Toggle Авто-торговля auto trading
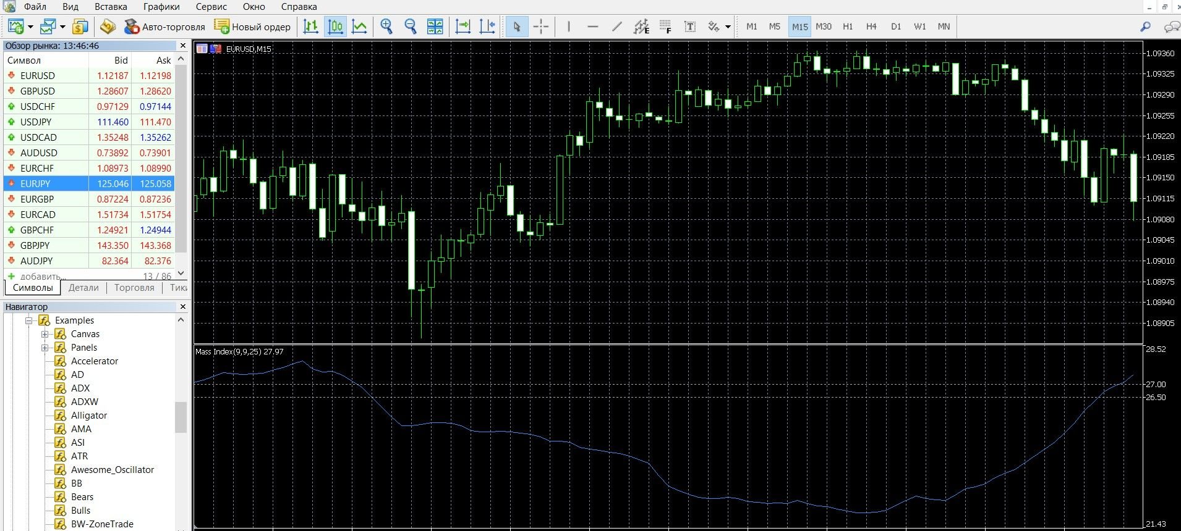The image size is (1181, 531). click(164, 27)
